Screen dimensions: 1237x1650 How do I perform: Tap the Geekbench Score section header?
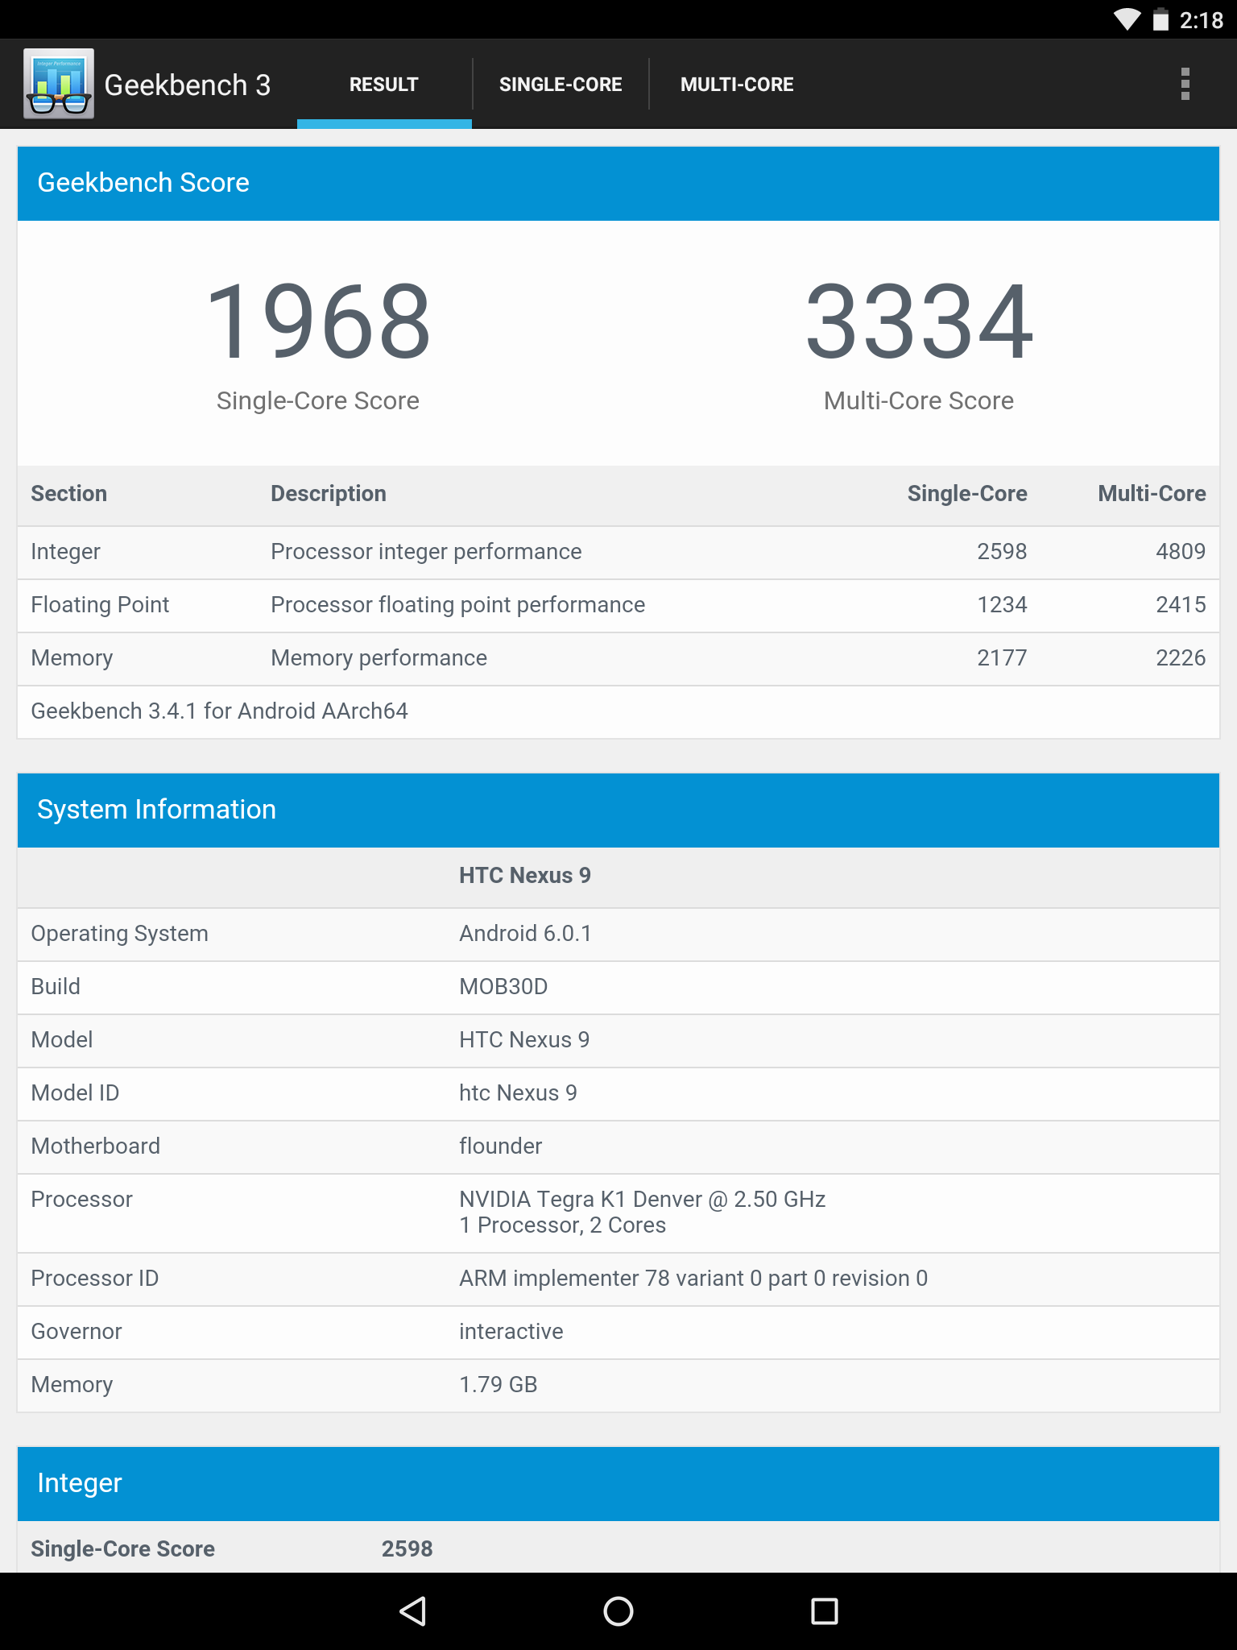[x=618, y=183]
